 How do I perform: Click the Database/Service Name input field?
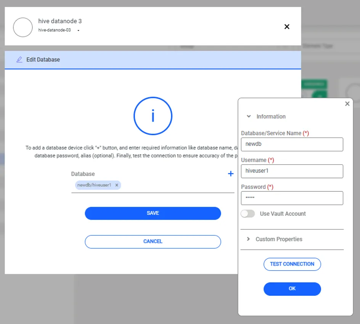coord(292,144)
